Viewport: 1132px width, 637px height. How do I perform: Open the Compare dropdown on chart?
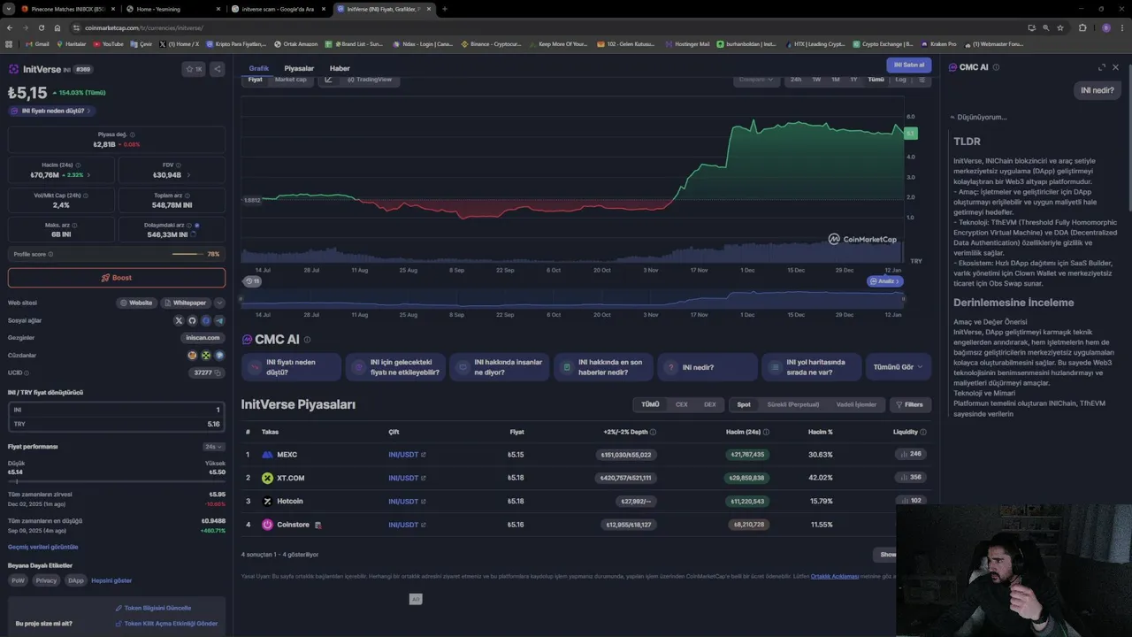(x=756, y=80)
